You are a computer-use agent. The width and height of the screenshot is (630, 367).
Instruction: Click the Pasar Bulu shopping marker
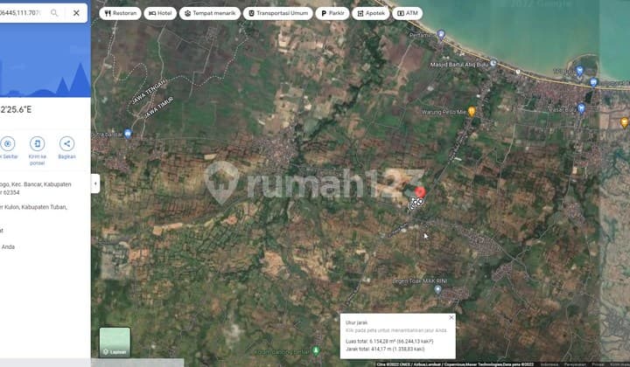coord(581,107)
